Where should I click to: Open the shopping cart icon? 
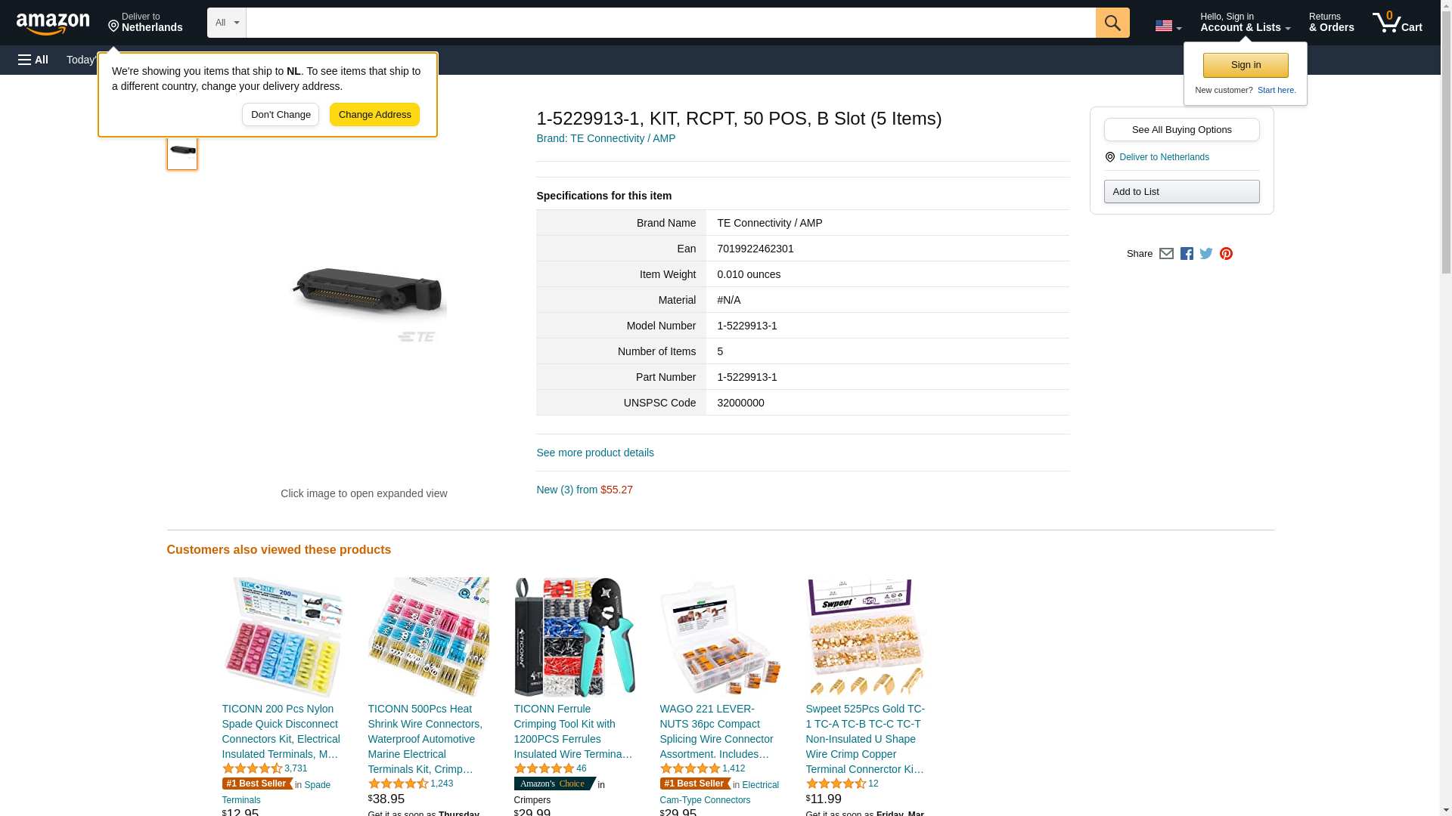coord(1398,23)
